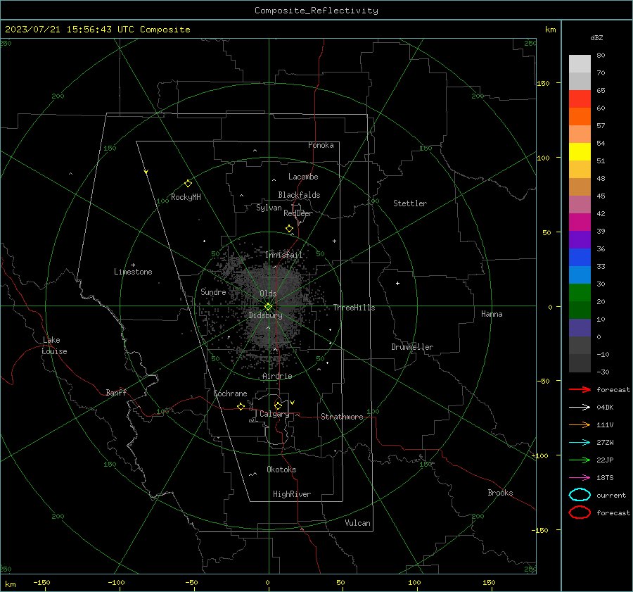The width and height of the screenshot is (633, 592).
Task: Click the asterisk marker above the Limestone label
Action: 133,265
